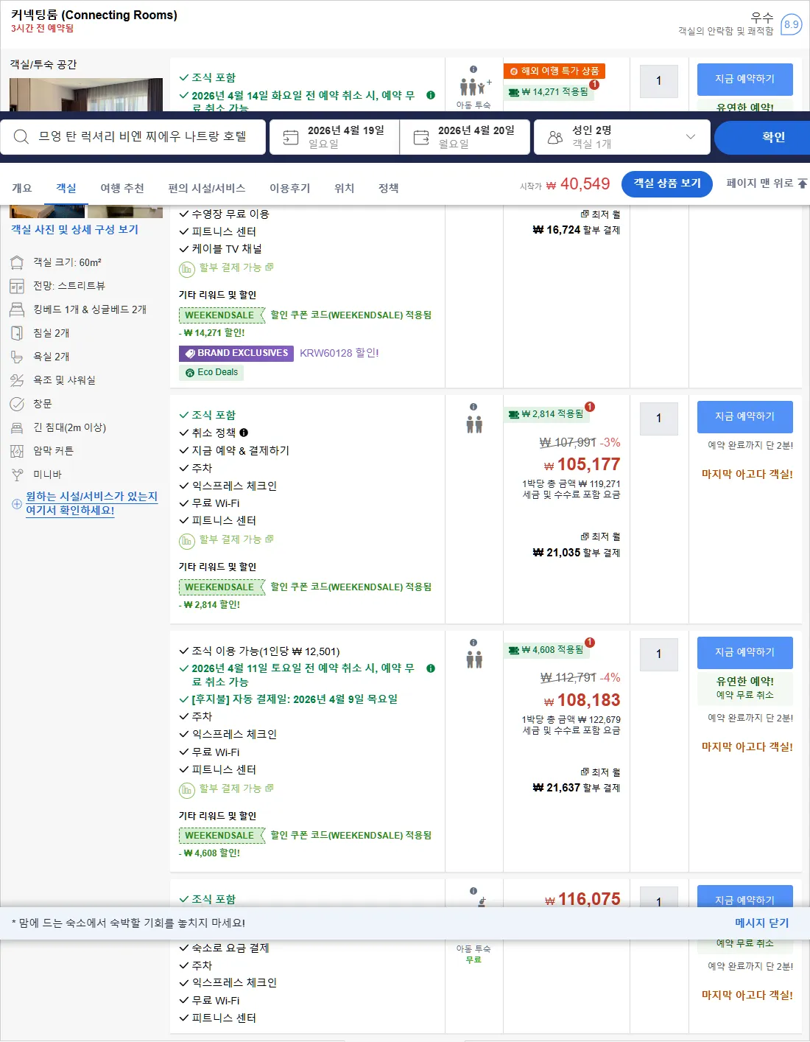Click 지금 예약하기 for the ₩105,177 offer
This screenshot has height=1042, width=810.
[745, 416]
